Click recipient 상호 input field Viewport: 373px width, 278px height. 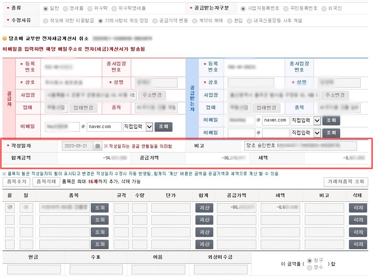click(251, 83)
